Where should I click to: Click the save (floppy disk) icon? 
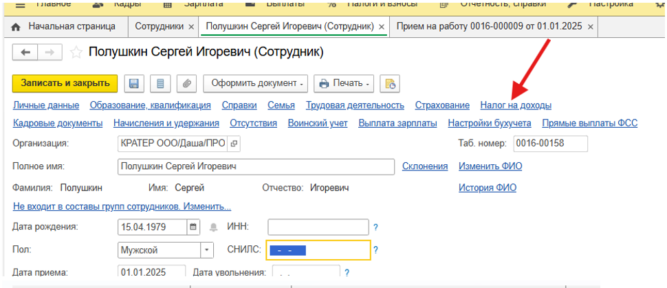point(134,84)
